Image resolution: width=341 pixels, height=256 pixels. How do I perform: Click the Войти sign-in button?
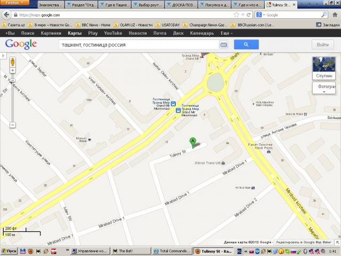pyautogui.click(x=322, y=45)
